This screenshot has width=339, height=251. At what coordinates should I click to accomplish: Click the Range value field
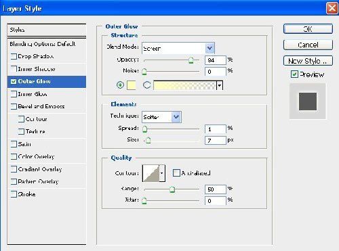pyautogui.click(x=216, y=189)
